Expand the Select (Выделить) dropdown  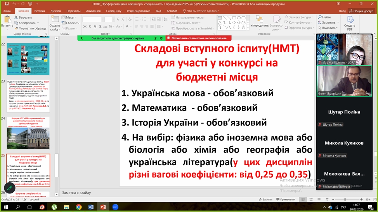[328, 28]
